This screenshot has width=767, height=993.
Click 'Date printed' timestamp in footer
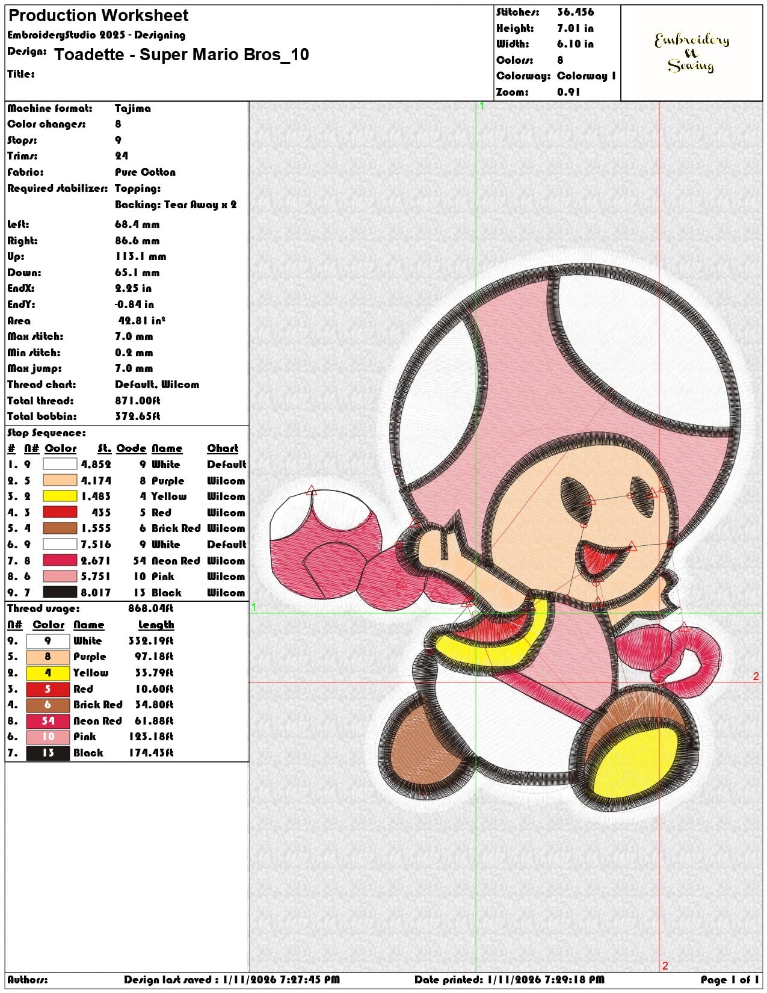click(509, 980)
